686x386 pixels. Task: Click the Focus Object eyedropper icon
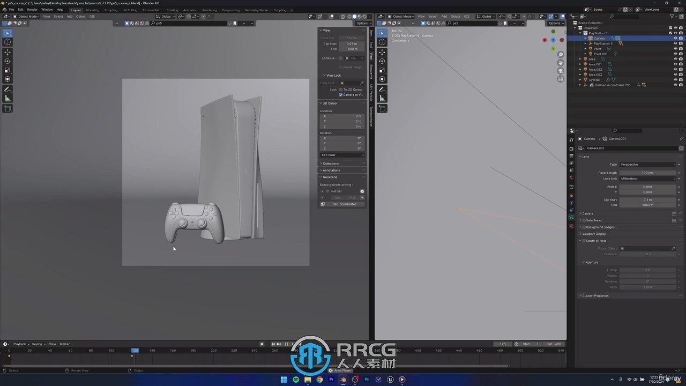tap(674, 249)
